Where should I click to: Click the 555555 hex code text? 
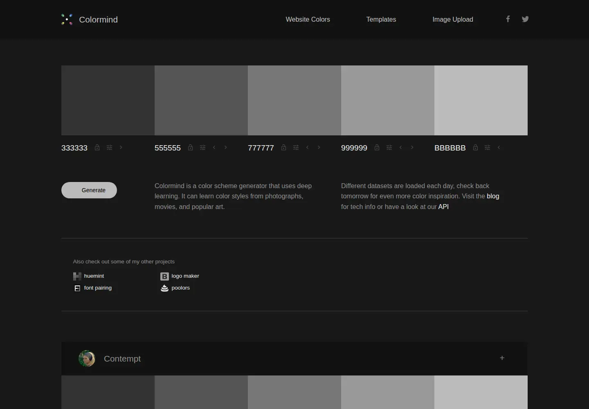[168, 148]
